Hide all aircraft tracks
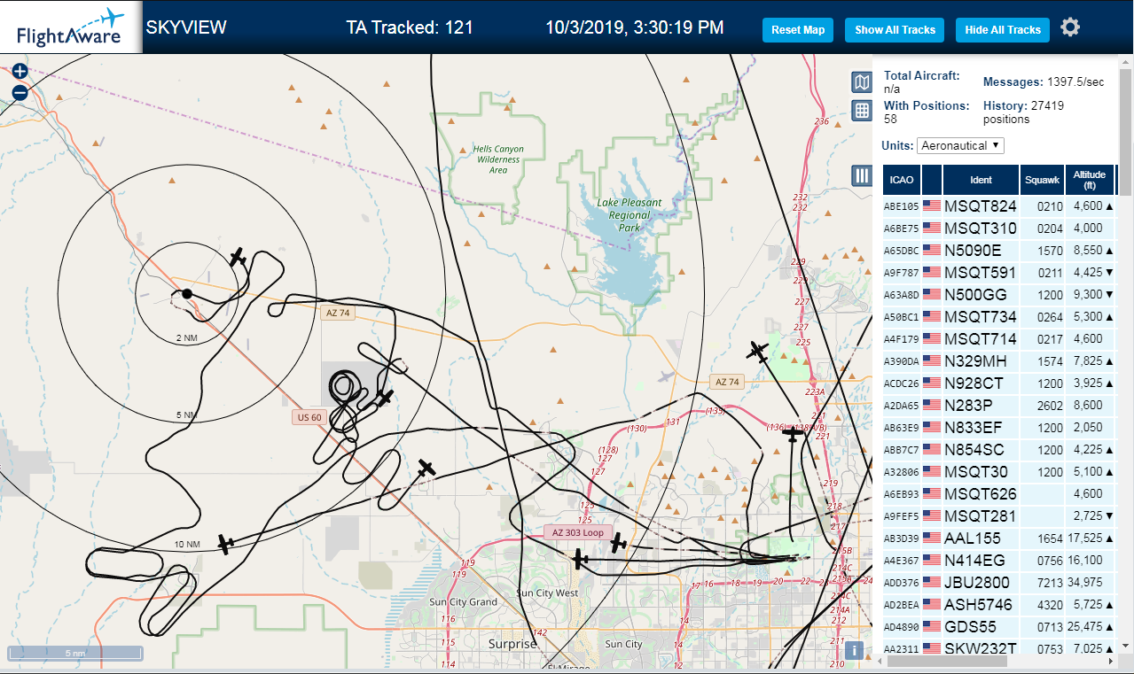The height and width of the screenshot is (674, 1134). 1003,29
